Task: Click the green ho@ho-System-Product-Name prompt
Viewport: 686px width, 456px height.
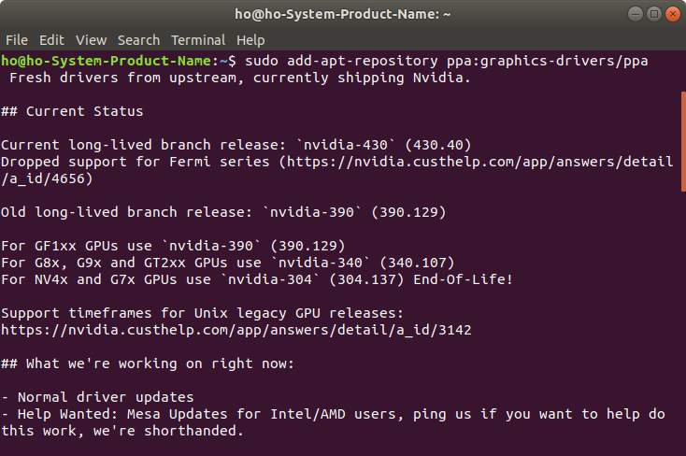Action: [x=107, y=61]
